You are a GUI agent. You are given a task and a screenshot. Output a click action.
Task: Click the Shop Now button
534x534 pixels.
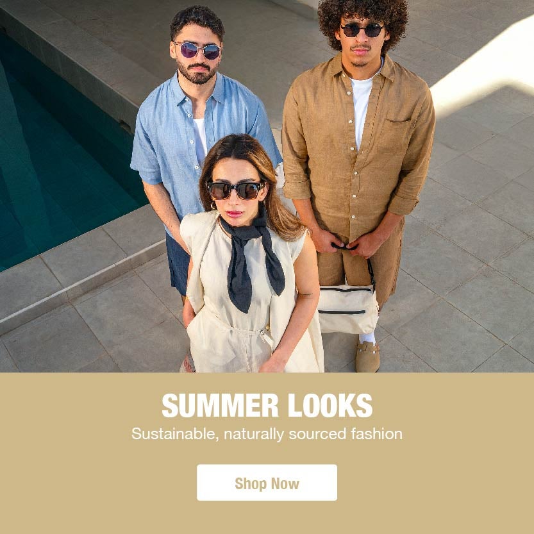point(267,482)
